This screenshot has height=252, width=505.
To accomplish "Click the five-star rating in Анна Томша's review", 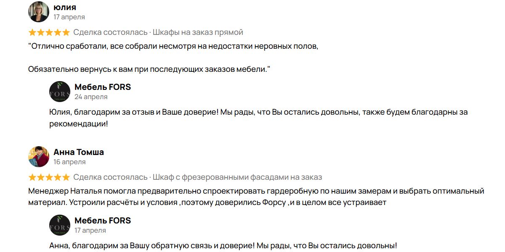I will (49, 177).
